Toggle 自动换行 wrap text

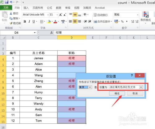click(x=101, y=15)
